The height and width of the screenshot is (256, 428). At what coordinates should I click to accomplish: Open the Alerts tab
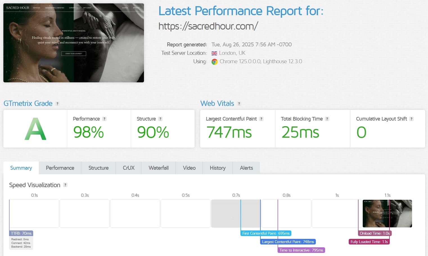[246, 168]
